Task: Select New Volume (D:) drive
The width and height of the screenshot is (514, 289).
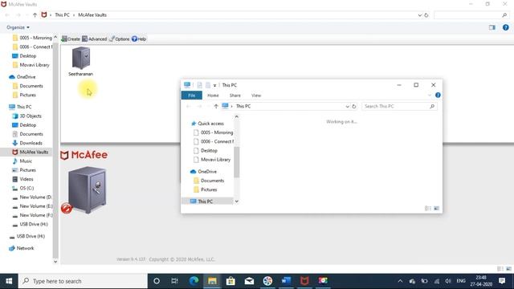Action: [32, 197]
